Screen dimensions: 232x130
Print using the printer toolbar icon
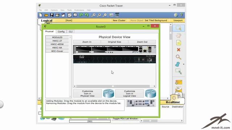tap(57, 15)
